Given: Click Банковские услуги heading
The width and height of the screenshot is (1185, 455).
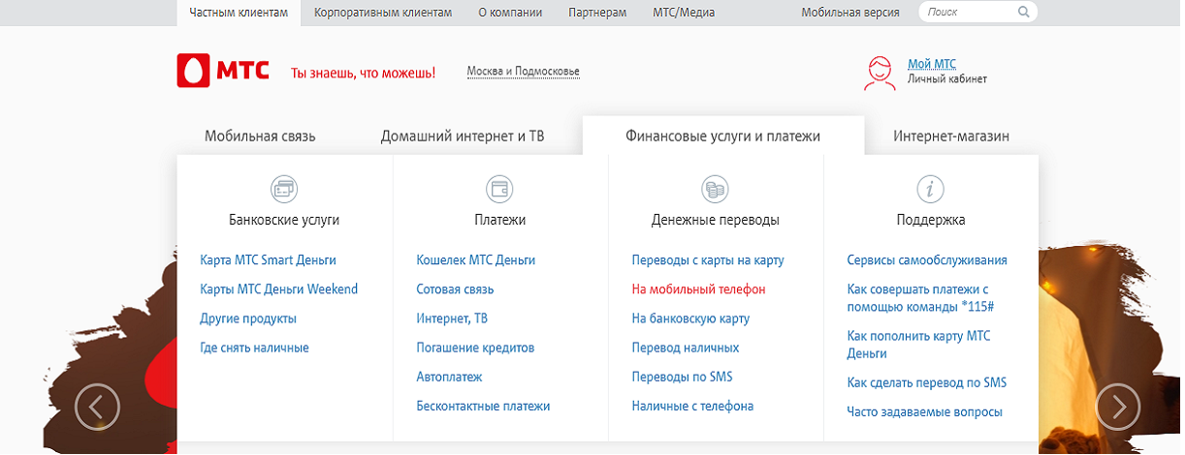Looking at the screenshot, I should [284, 220].
